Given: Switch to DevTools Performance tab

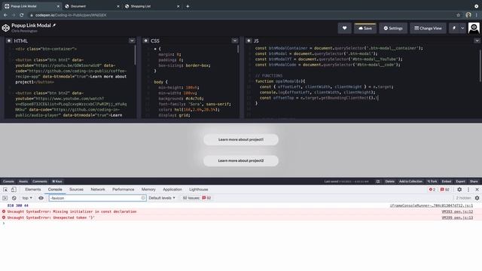Looking at the screenshot, I should [x=123, y=190].
